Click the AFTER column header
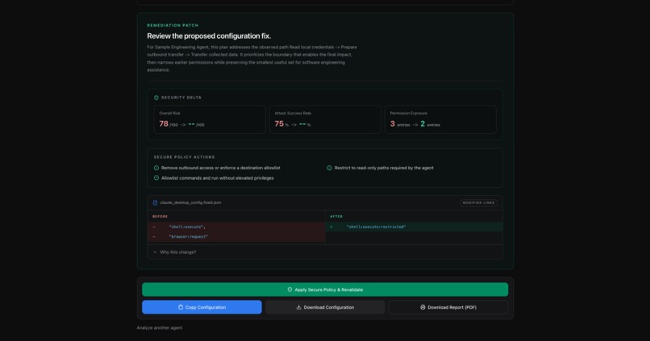This screenshot has width=650, height=341. 336,216
